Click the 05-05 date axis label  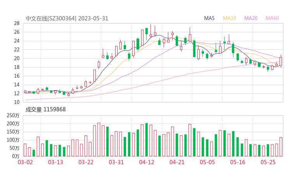click(x=207, y=162)
